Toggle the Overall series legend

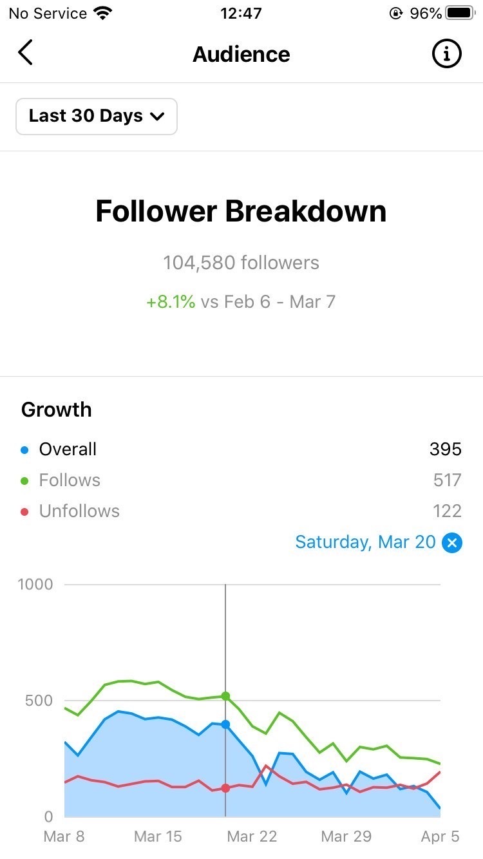click(x=59, y=449)
